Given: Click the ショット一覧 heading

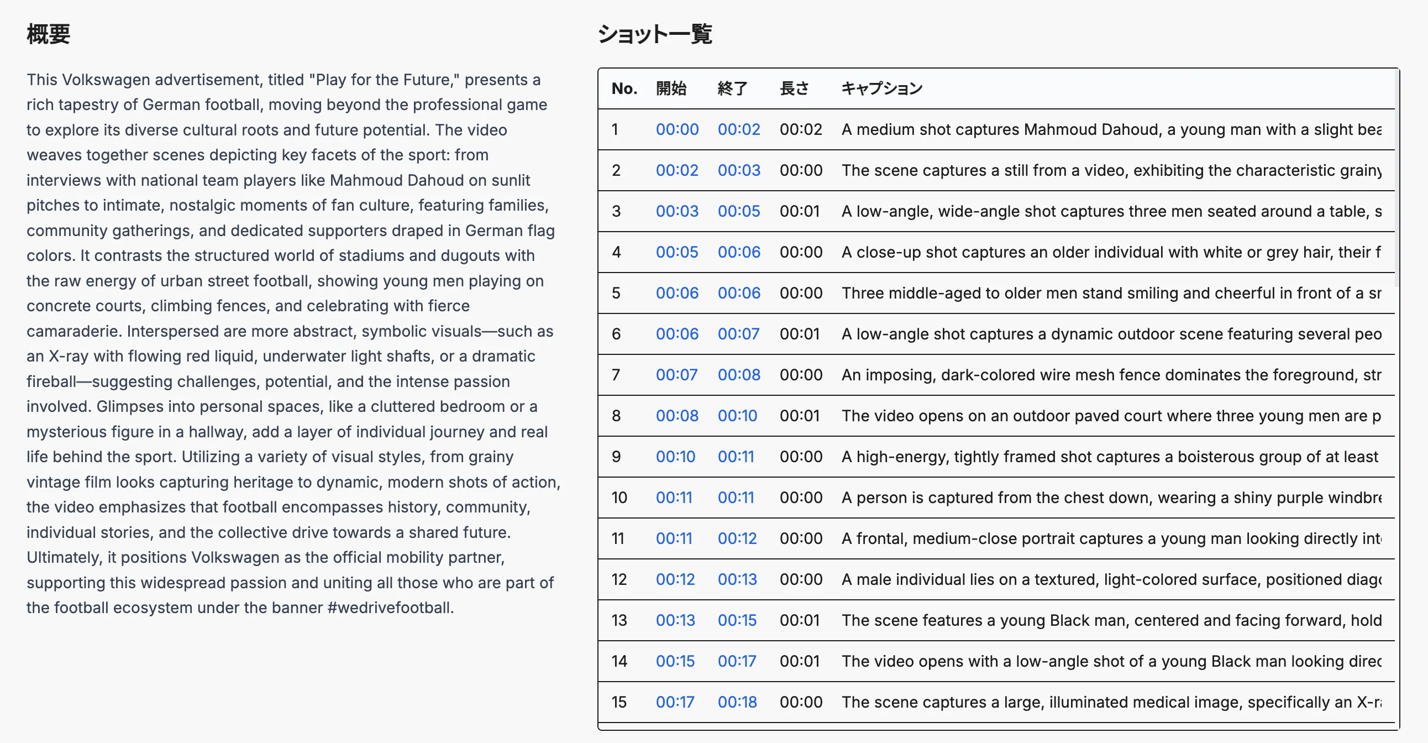Looking at the screenshot, I should [x=655, y=34].
